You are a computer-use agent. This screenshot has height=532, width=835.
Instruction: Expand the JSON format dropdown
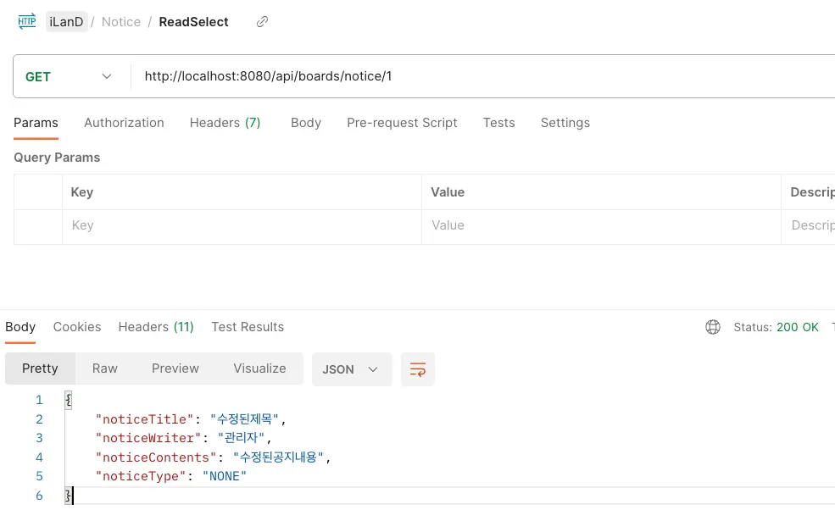[x=351, y=369]
